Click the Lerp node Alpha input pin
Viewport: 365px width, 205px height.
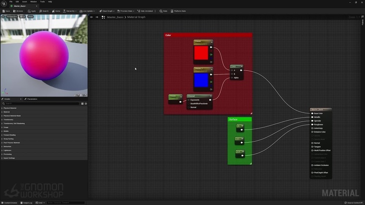pyautogui.click(x=232, y=78)
